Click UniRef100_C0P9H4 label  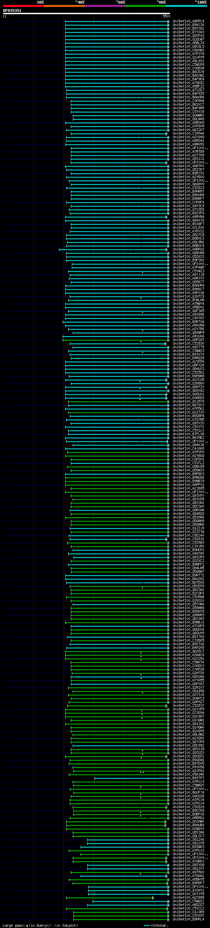pyautogui.click(x=188, y=101)
